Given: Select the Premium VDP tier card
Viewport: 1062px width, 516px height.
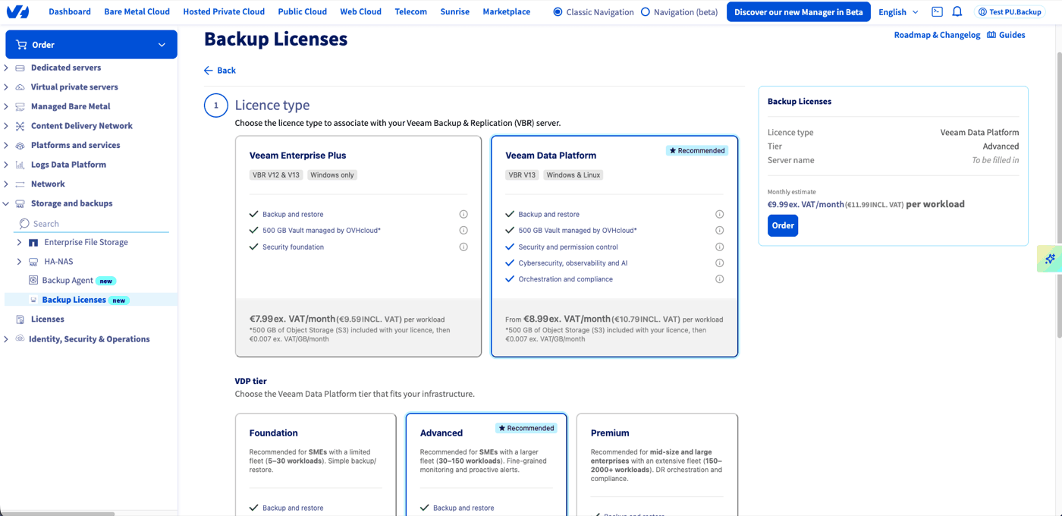Looking at the screenshot, I should [x=657, y=464].
